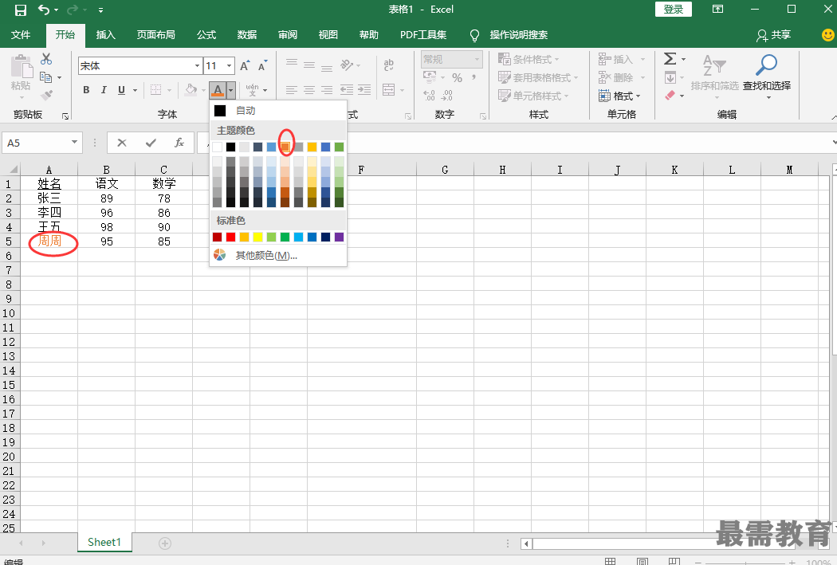
Task: Switch to the 公式 Formulas tab
Action: coord(206,35)
